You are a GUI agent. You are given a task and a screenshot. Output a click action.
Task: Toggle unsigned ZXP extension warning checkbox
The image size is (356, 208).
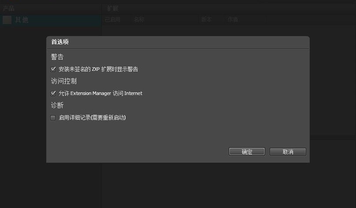pos(53,69)
